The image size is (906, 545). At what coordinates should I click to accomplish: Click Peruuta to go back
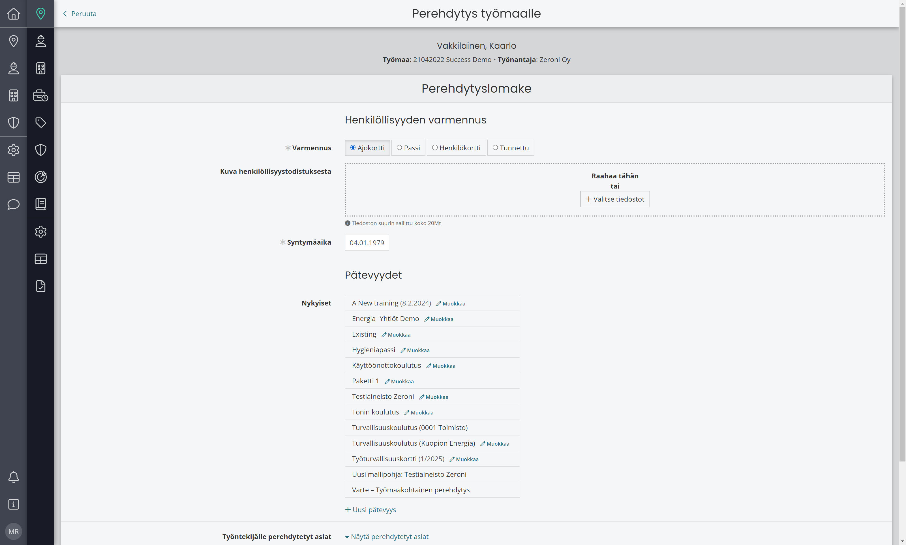tap(80, 14)
